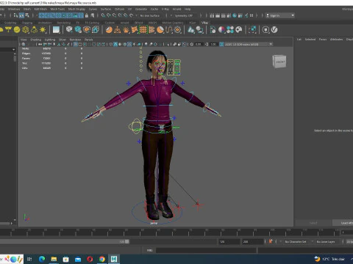Click the orange hand-shaped shelf icon
This screenshot has width=353, height=264.
[126, 30]
